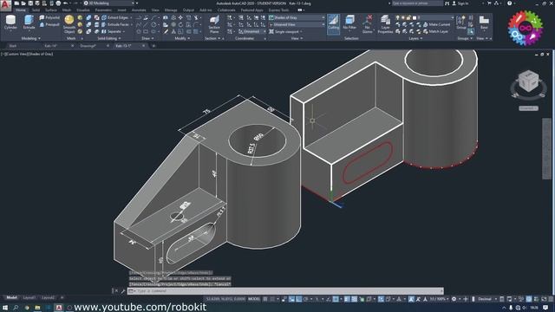Click the Base view tool
This screenshot has height=312, width=555.
484,23
